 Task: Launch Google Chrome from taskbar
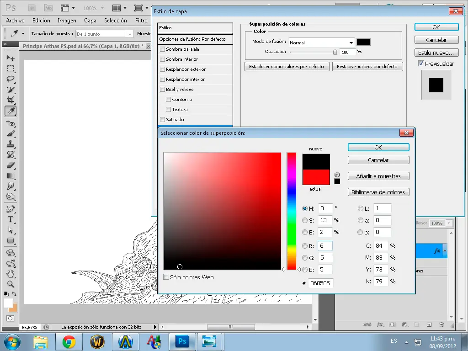(x=69, y=341)
